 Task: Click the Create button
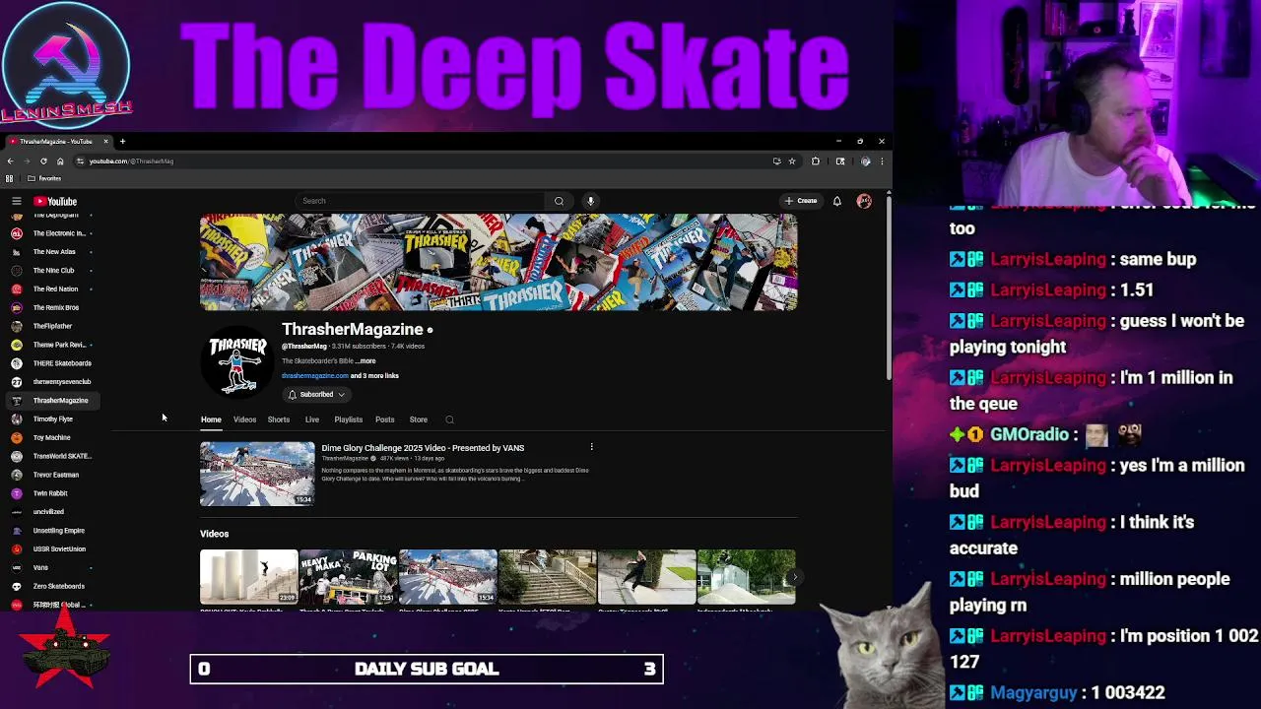[801, 201]
